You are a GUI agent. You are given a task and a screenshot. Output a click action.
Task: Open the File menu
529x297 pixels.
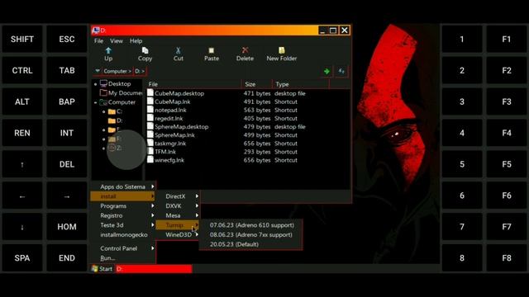click(x=98, y=40)
